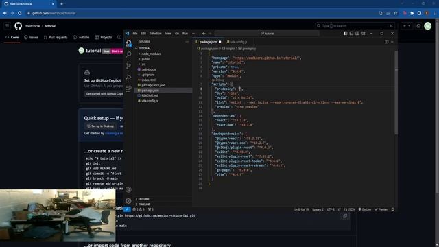
Task: Open Explorer panel more actions ellipsis
Action: point(187,42)
